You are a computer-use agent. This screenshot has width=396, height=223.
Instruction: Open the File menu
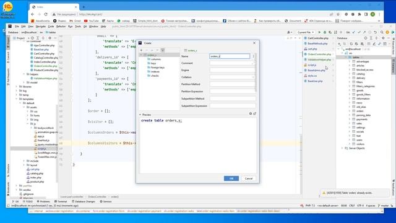tap(17, 26)
